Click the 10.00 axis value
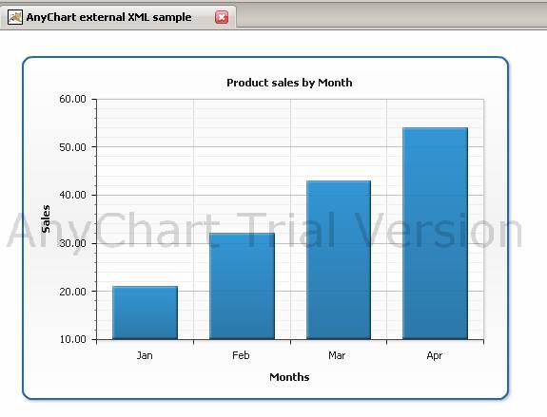The image size is (547, 417). coord(72,339)
